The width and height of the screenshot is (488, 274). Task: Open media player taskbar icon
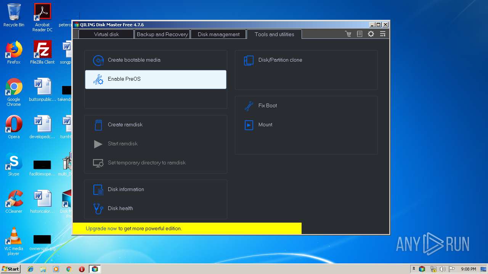(56, 269)
